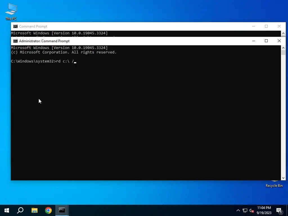Click the muted volume tray icon
Screen dimensions: 288x216
click(x=251, y=210)
